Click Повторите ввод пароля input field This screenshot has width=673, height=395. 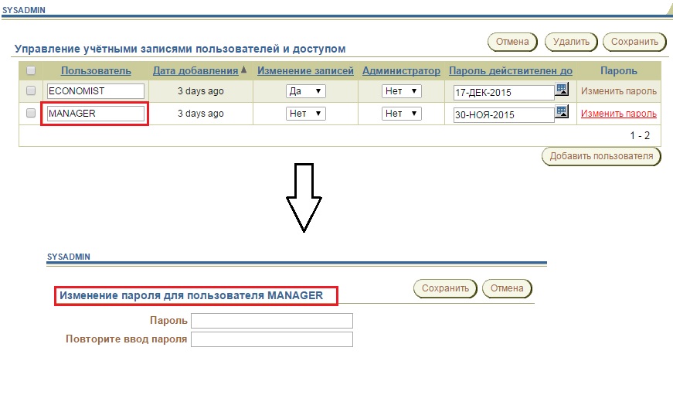[x=272, y=339]
